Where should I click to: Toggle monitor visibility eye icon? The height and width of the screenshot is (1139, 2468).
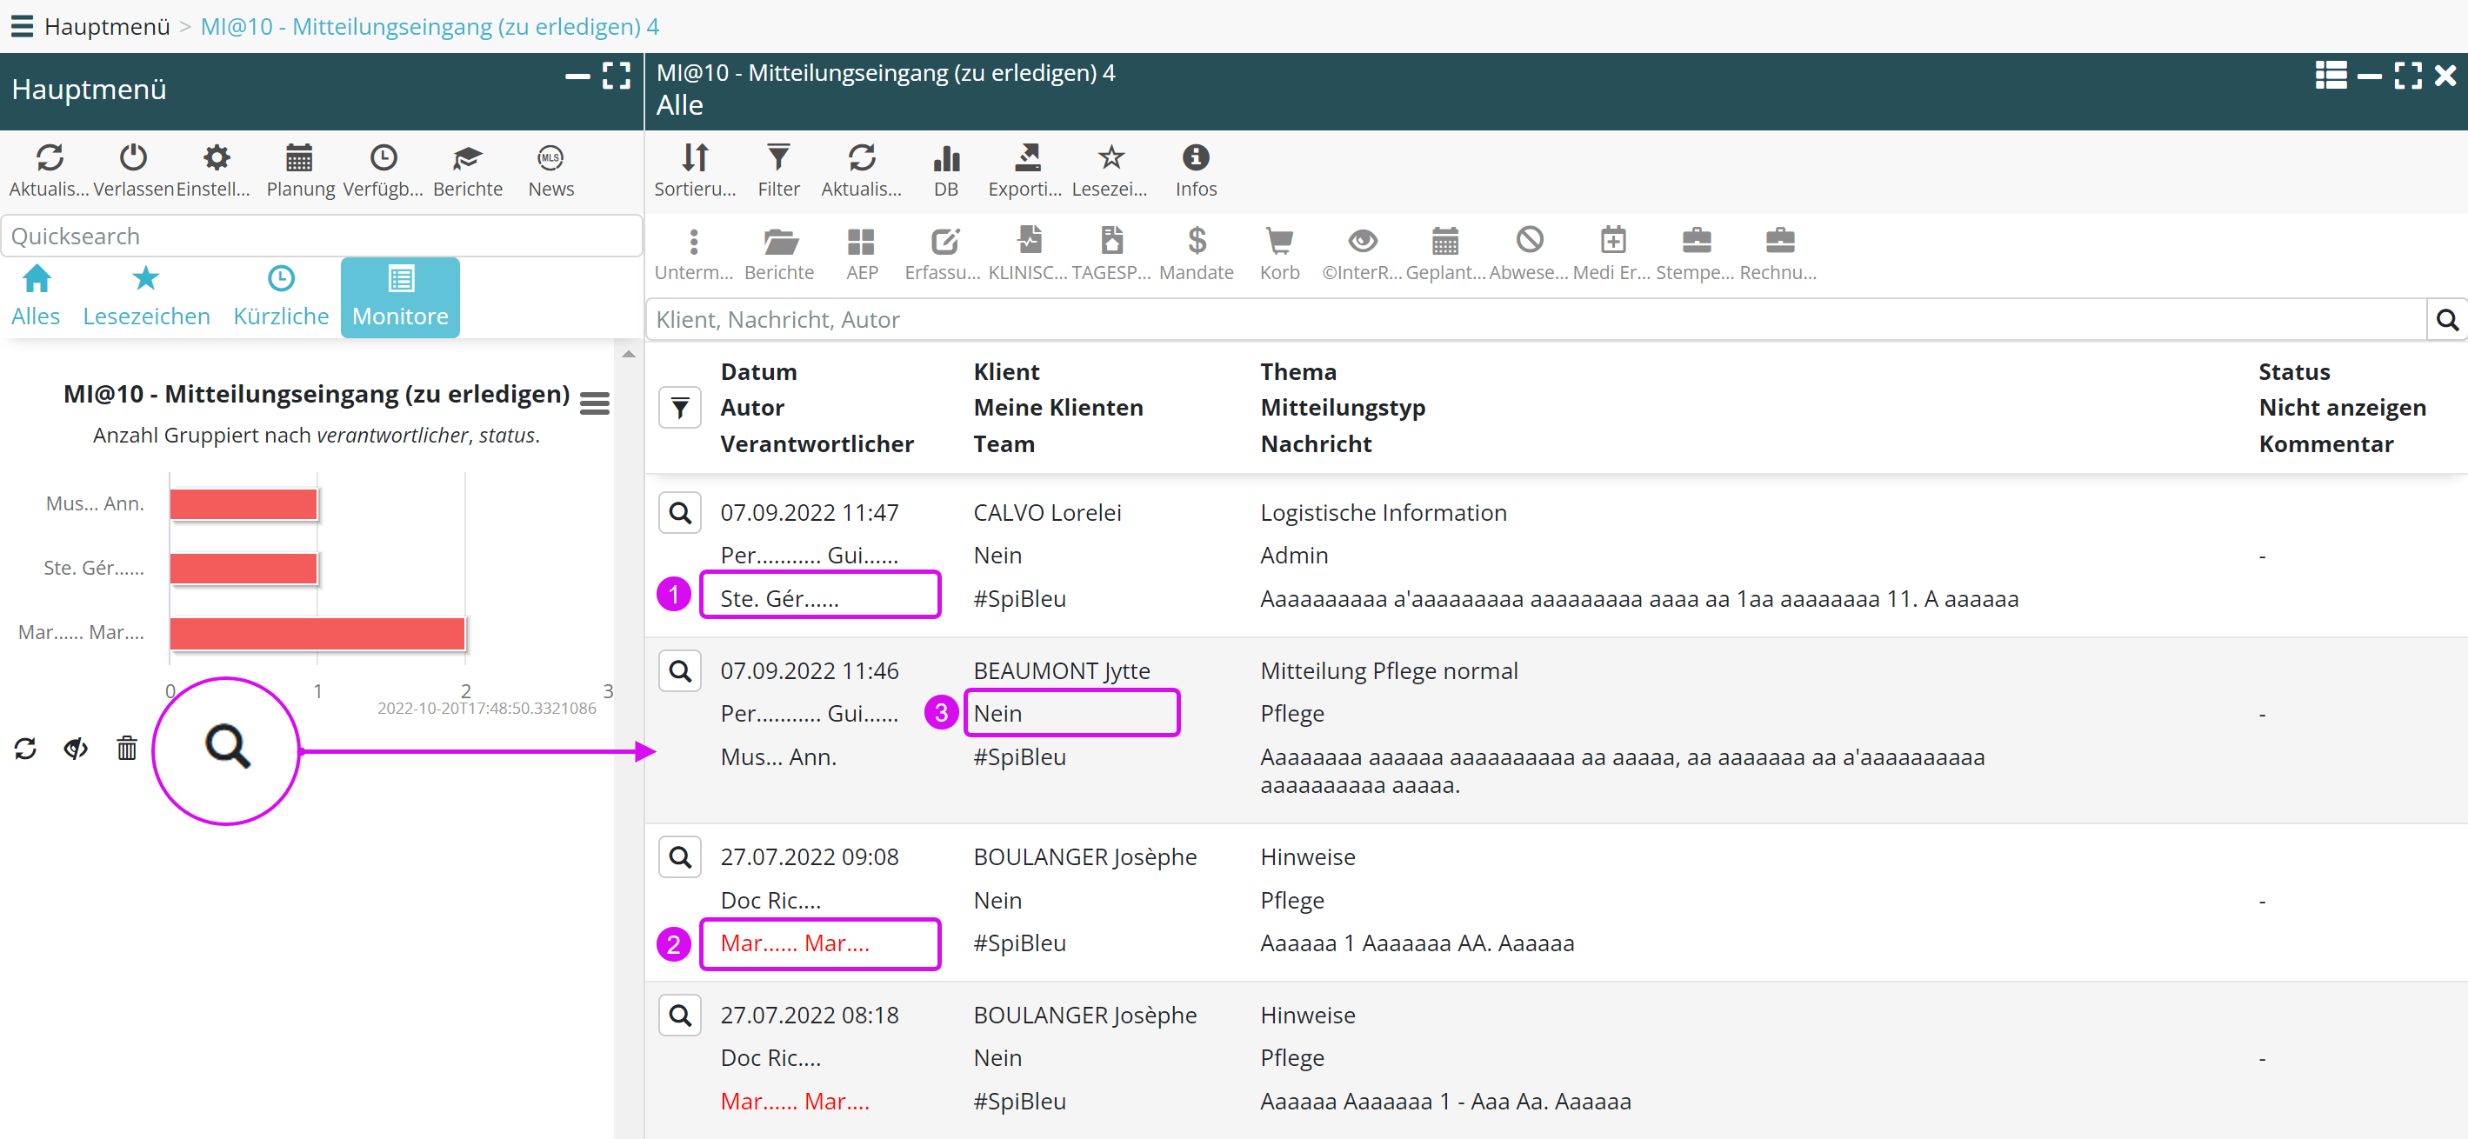pyautogui.click(x=76, y=748)
